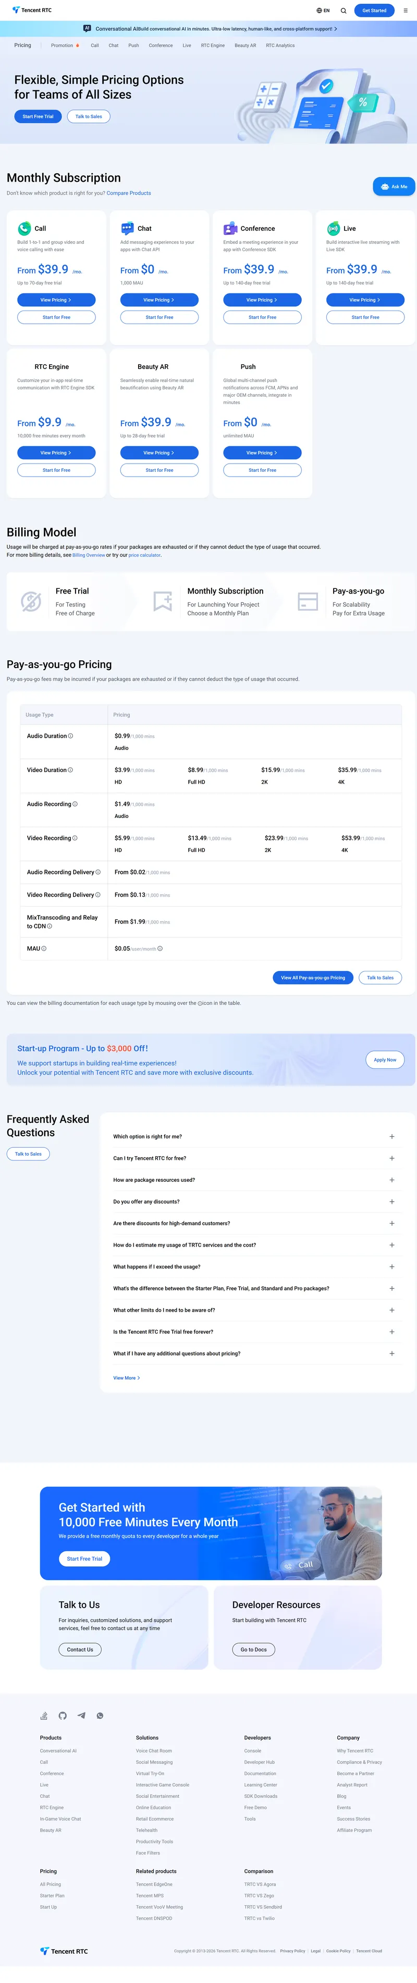Click View Pricing on the Push card
This screenshot has width=417, height=1983.
click(x=262, y=453)
